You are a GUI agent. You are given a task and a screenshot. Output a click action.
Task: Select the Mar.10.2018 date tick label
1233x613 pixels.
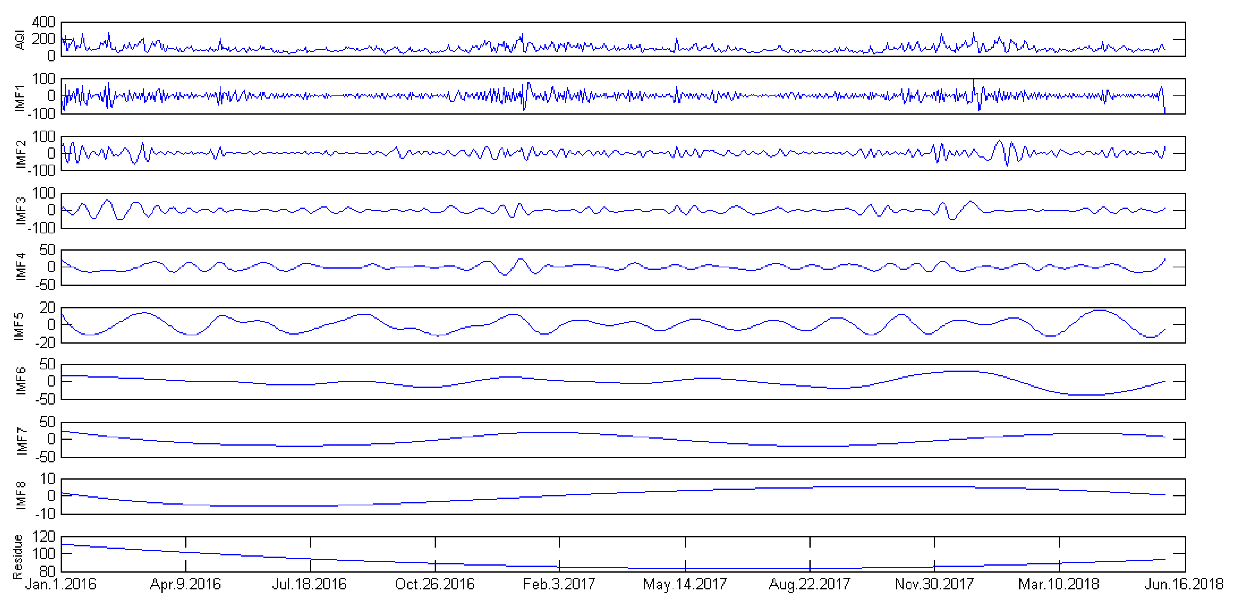(x=1059, y=584)
